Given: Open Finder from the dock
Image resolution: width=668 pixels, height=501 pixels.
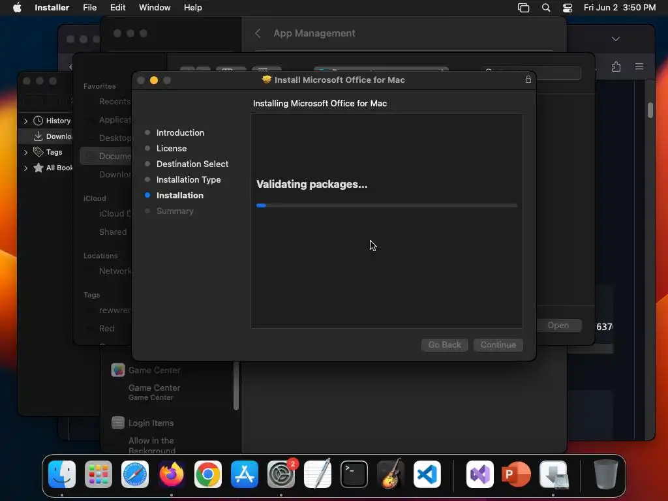Looking at the screenshot, I should tap(62, 474).
